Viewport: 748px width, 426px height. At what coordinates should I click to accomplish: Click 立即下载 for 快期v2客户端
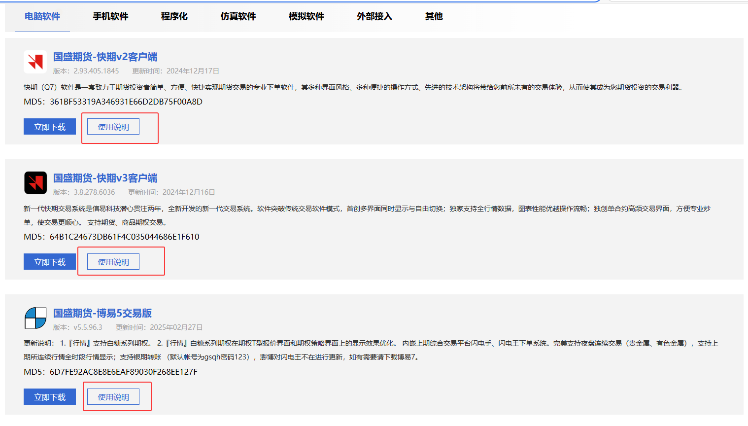pos(50,127)
